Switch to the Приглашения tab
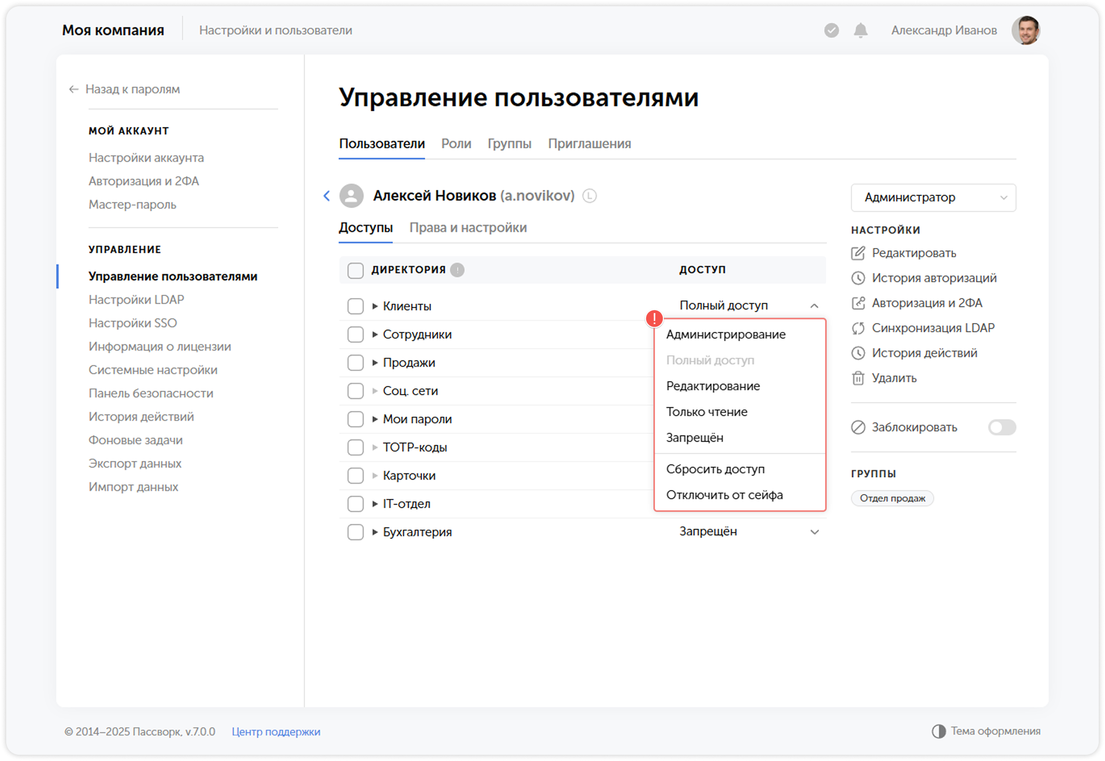The image size is (1105, 761). tap(589, 144)
